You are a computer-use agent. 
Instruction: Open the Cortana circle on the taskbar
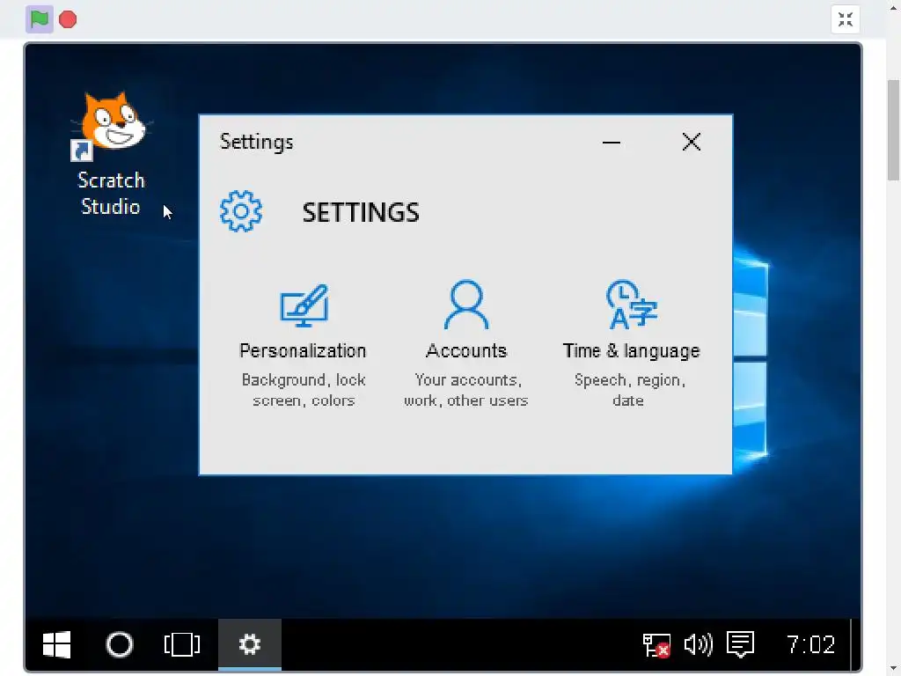(120, 644)
